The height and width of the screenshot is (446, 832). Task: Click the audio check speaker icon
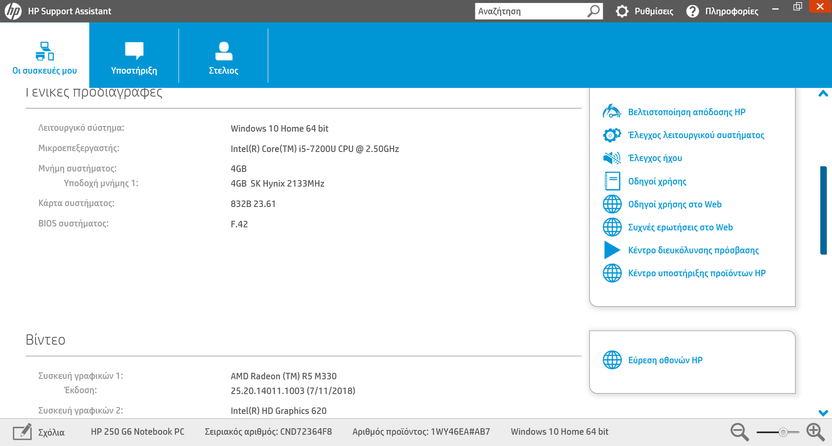[612, 158]
